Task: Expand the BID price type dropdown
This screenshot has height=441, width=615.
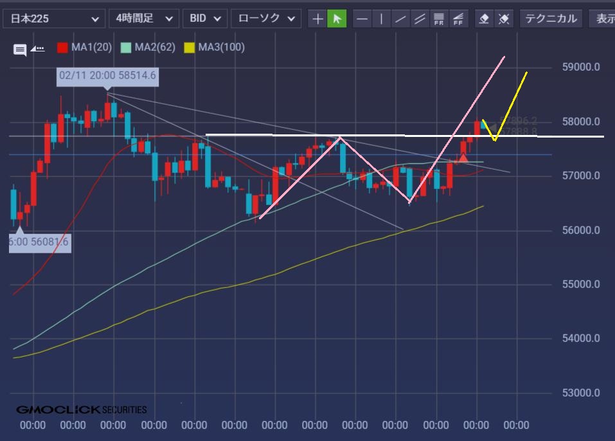Action: (x=204, y=18)
